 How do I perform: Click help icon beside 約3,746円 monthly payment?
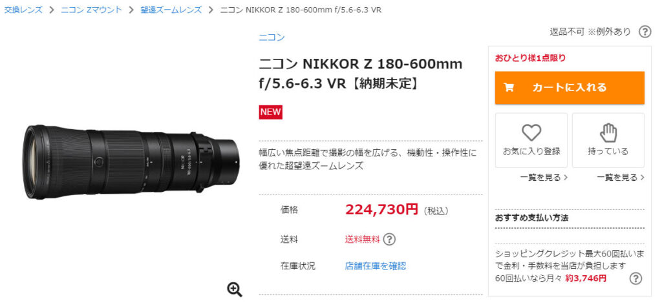pyautogui.click(x=635, y=278)
